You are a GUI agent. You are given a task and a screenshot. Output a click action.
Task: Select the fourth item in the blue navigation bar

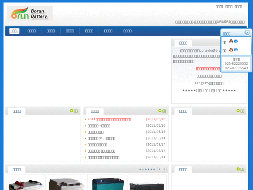click(70, 31)
